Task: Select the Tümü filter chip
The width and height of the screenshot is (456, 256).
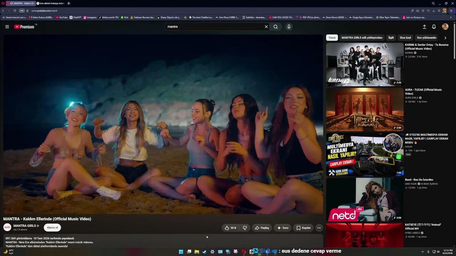Action: [332, 38]
